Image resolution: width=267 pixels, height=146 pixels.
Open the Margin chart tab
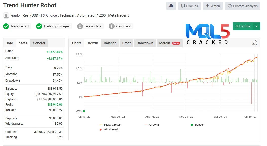pyautogui.click(x=169, y=43)
